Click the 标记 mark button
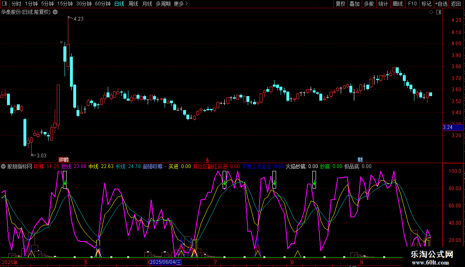465x267 pixels. [x=426, y=4]
